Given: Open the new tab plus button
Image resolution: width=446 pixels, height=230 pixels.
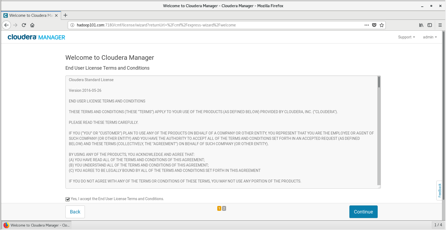Looking at the screenshot, I should click(x=65, y=15).
